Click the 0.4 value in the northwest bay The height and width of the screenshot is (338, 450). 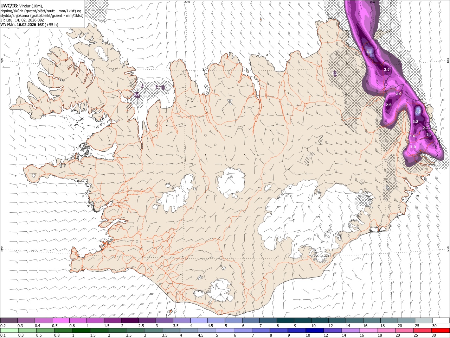click(x=137, y=94)
